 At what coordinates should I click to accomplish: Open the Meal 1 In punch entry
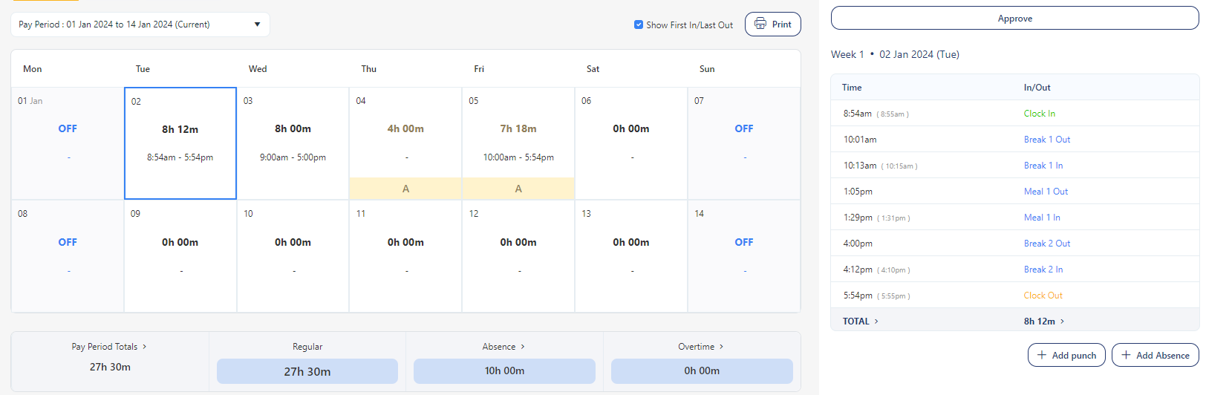1041,218
